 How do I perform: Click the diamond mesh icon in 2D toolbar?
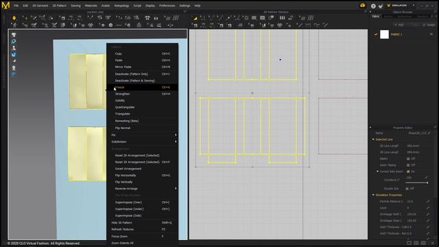coord(280,25)
